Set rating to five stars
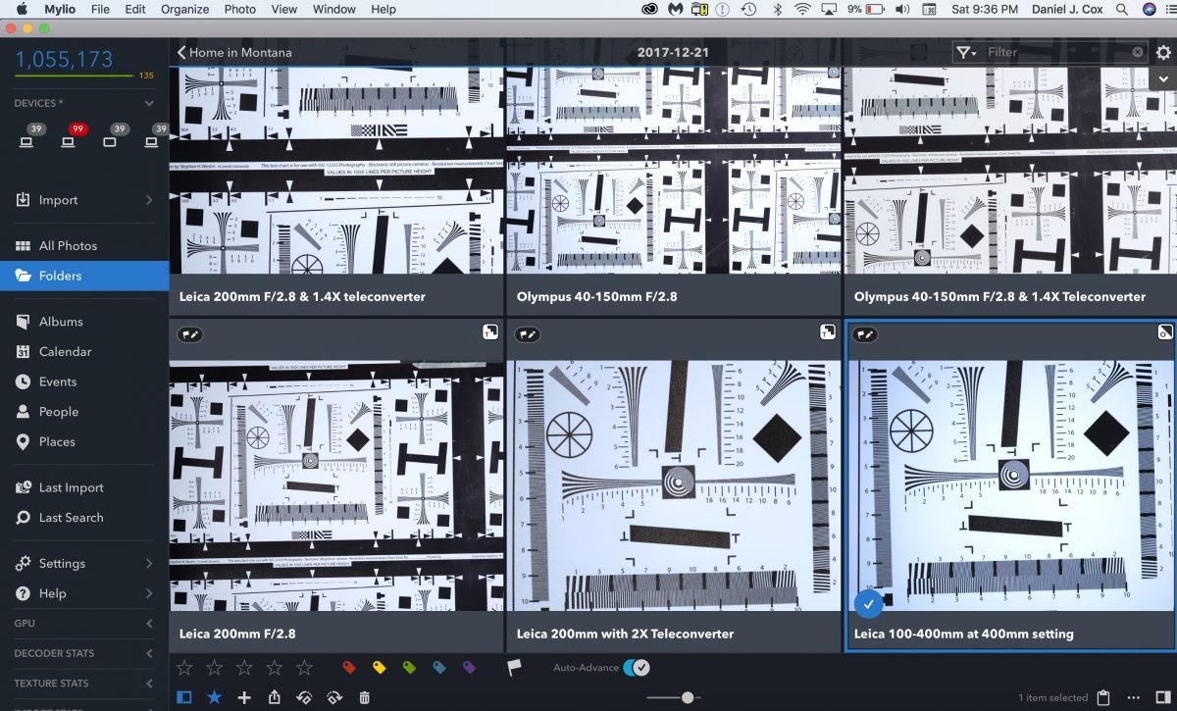 [304, 668]
